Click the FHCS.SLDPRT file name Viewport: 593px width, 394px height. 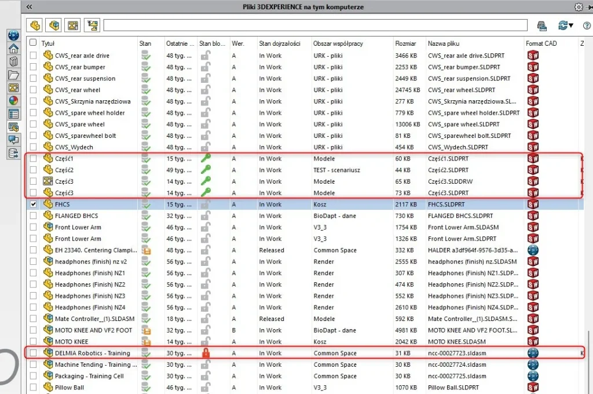pyautogui.click(x=446, y=205)
